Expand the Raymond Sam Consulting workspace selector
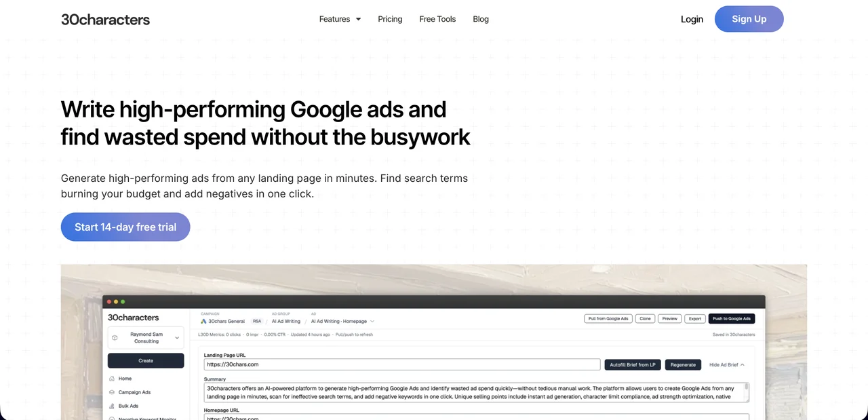The width and height of the screenshot is (868, 420). 145,337
